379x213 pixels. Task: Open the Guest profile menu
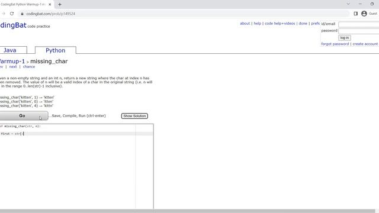(370, 14)
